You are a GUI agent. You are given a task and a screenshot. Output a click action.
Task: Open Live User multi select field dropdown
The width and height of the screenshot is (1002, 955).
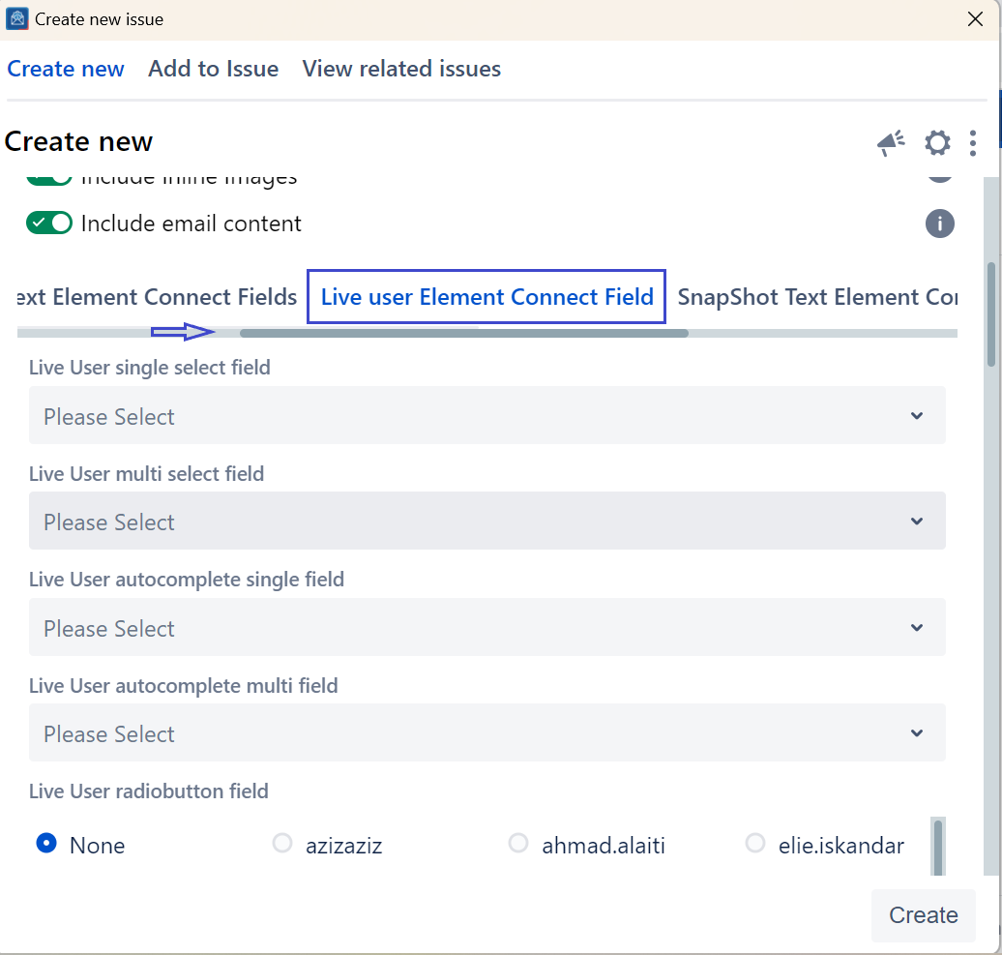coord(486,522)
